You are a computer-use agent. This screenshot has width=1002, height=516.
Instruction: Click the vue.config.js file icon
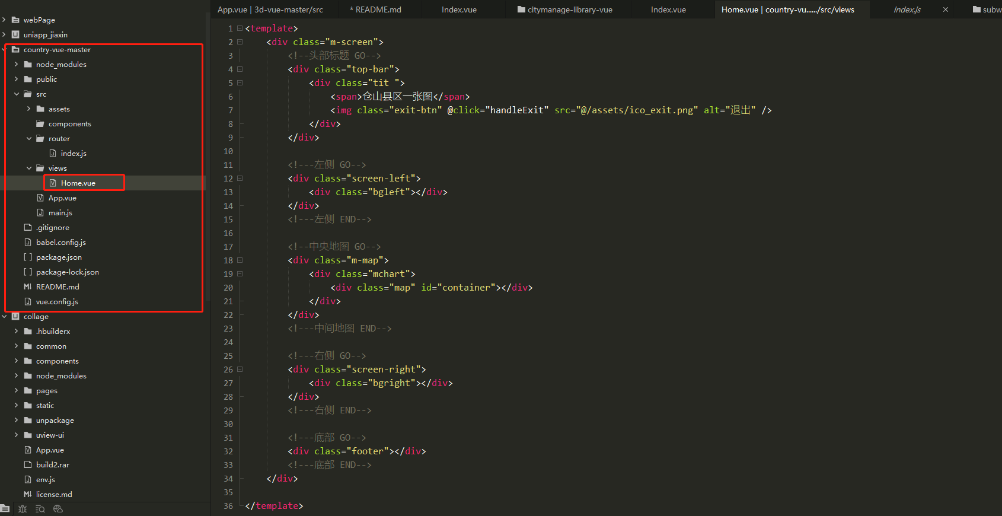pos(28,302)
